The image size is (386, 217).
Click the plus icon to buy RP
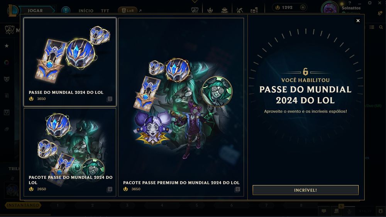[x=303, y=8]
